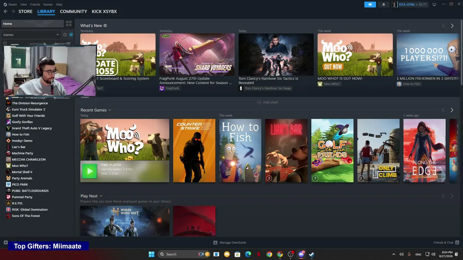
Task: Toggle the ready-to-play filter icon
Action: (71, 35)
